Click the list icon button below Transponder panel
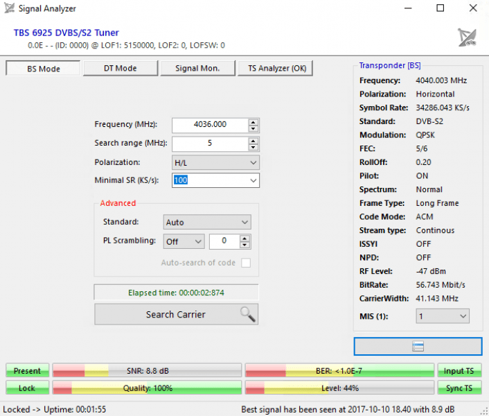Screen dimensions: 489x416 click(418, 347)
